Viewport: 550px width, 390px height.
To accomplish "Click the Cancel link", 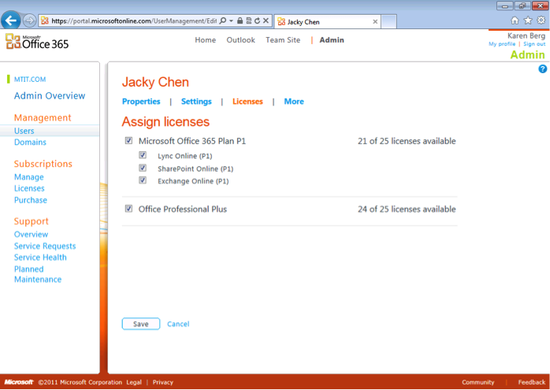I will pyautogui.click(x=178, y=324).
